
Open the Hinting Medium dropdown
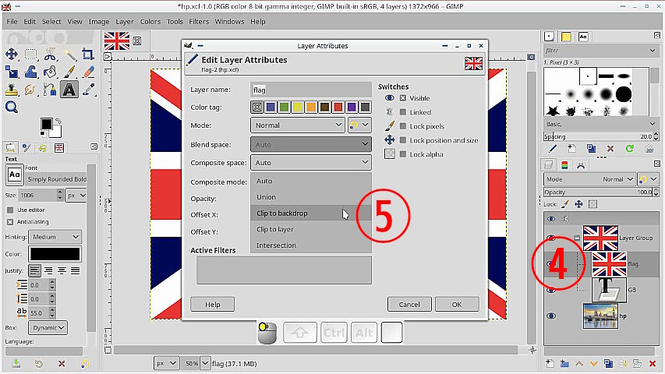55,237
